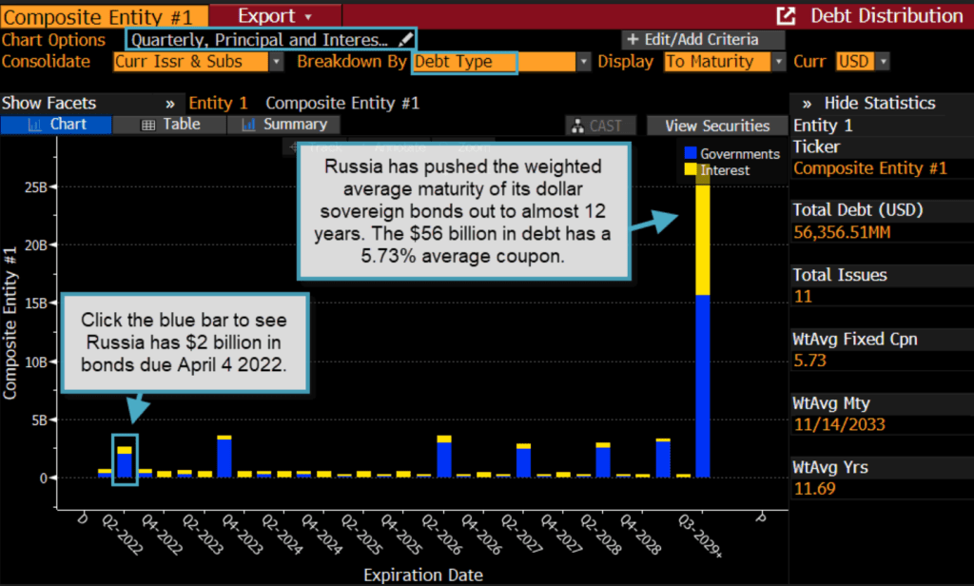This screenshot has width=974, height=586.
Task: Open the Display To Maturity dropdown
Action: click(x=779, y=62)
